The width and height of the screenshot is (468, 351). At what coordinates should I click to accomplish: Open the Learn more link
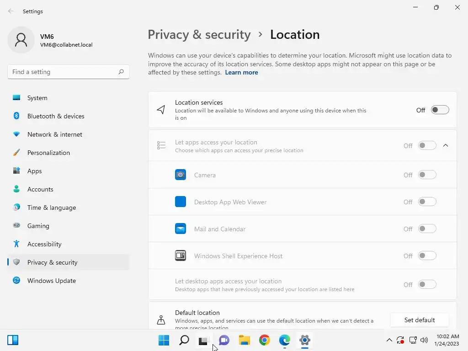pyautogui.click(x=241, y=72)
